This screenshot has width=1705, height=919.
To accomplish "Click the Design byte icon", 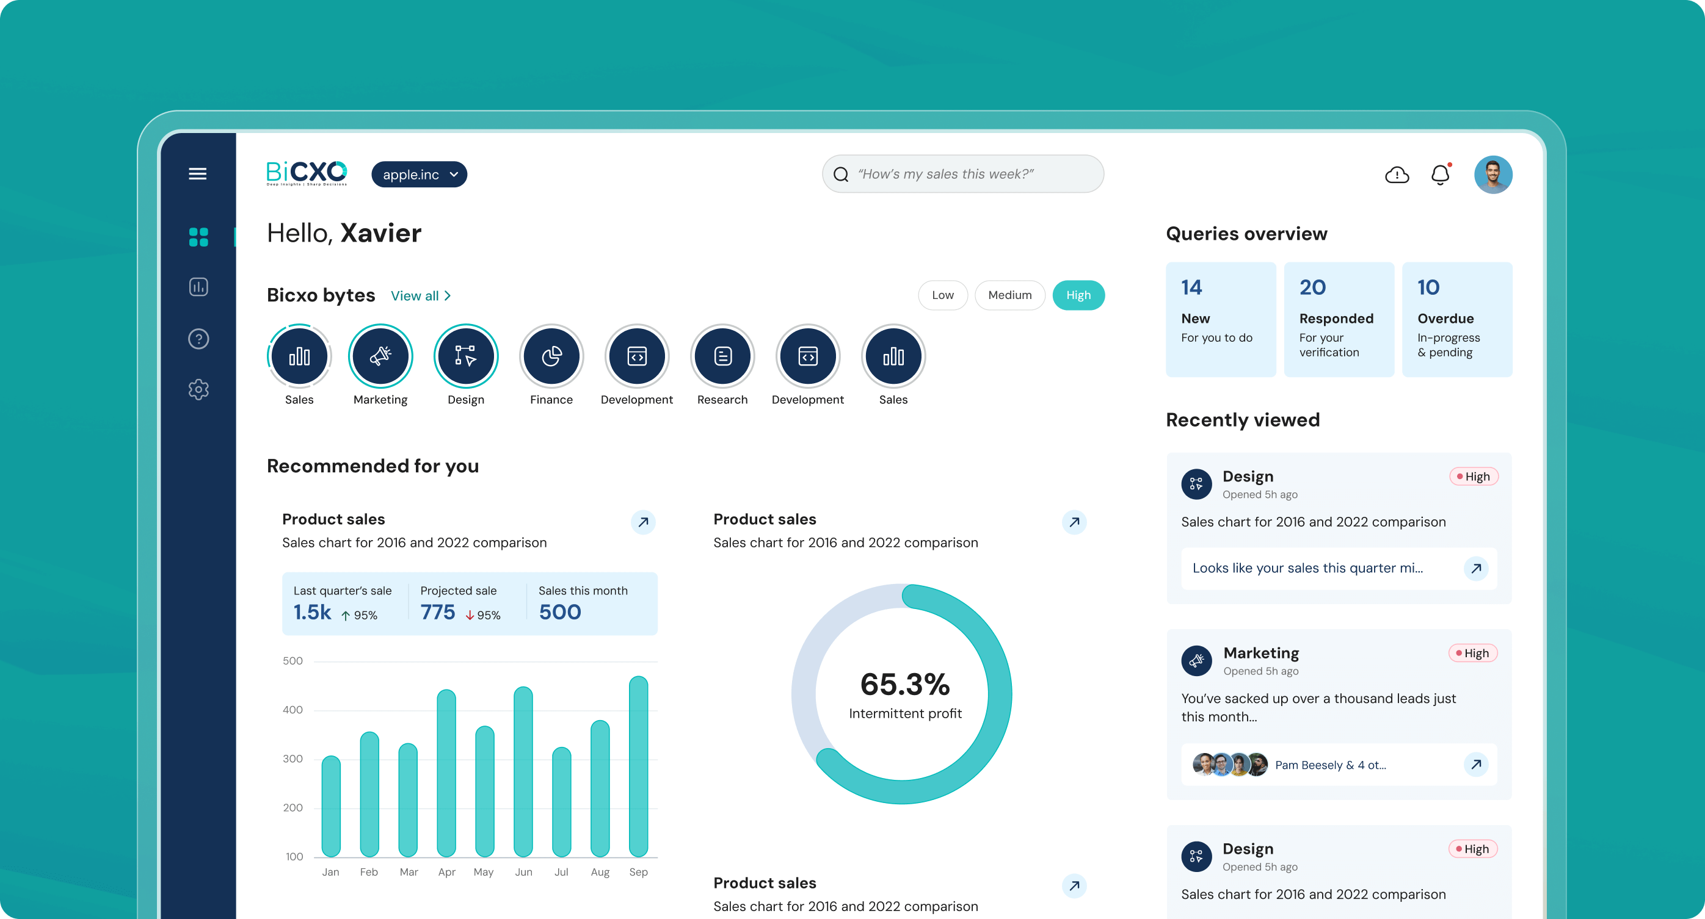I will [x=466, y=356].
